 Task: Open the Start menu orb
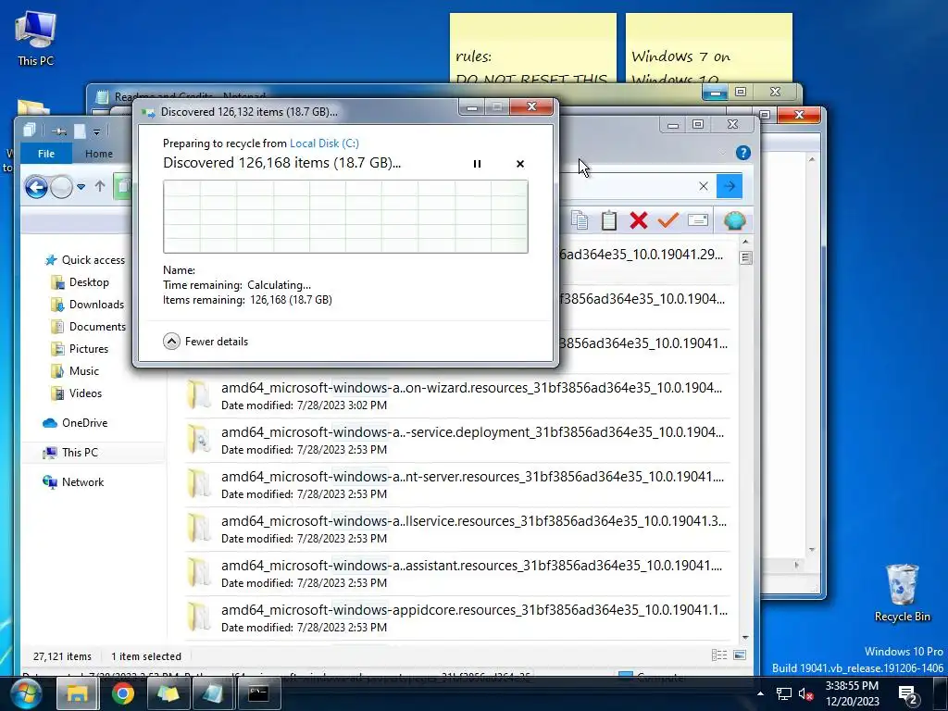(26, 693)
